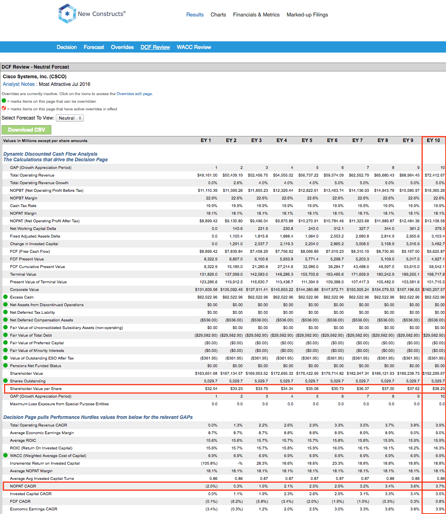Click override dot for Fair Value of Total Debt
This screenshot has height=514, width=446.
(5, 335)
